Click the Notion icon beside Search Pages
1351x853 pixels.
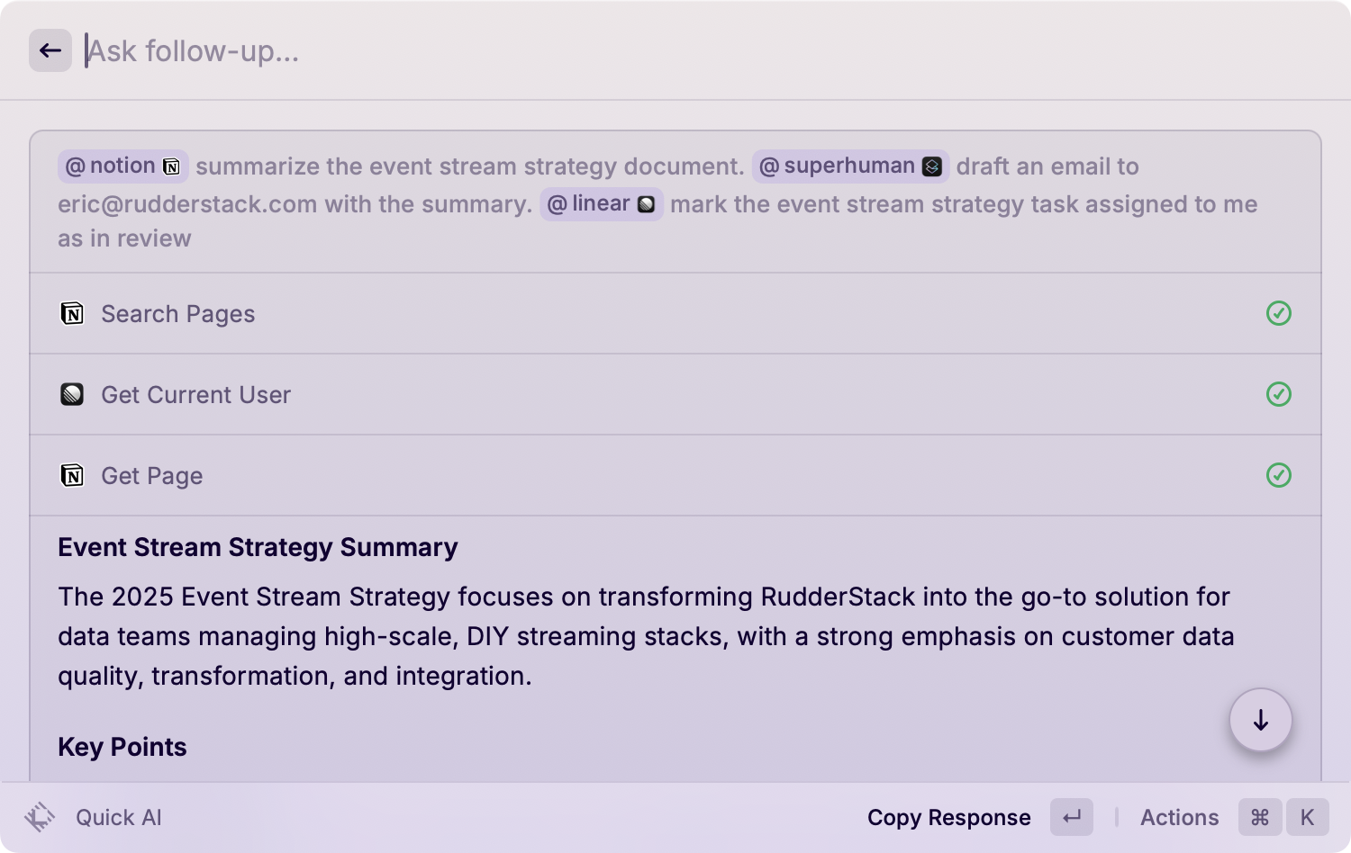click(72, 313)
